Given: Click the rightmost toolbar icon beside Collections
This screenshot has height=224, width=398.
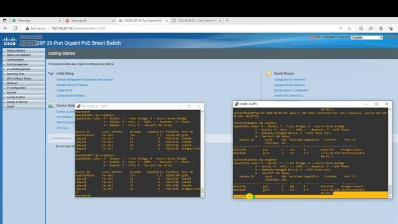Looking at the screenshot, I should tap(391, 28).
